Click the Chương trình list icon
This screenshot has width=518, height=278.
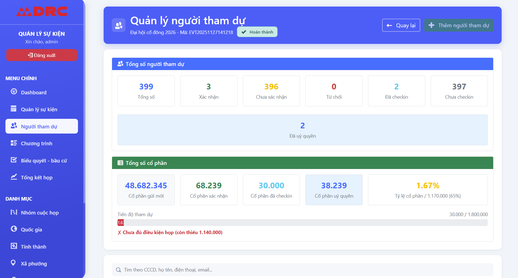pos(14,143)
